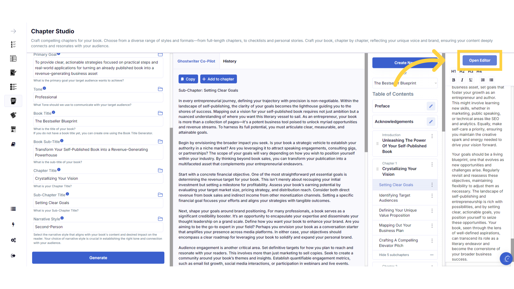Insert a numbered list in editor

pos(483,80)
